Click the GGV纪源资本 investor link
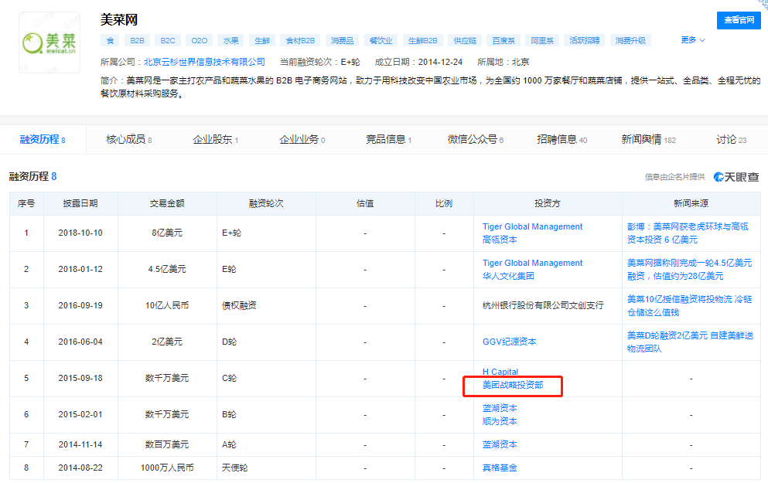This screenshot has height=483, width=768. tap(510, 342)
